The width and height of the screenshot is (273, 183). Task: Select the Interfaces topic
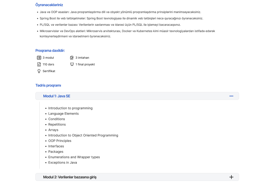(56, 146)
